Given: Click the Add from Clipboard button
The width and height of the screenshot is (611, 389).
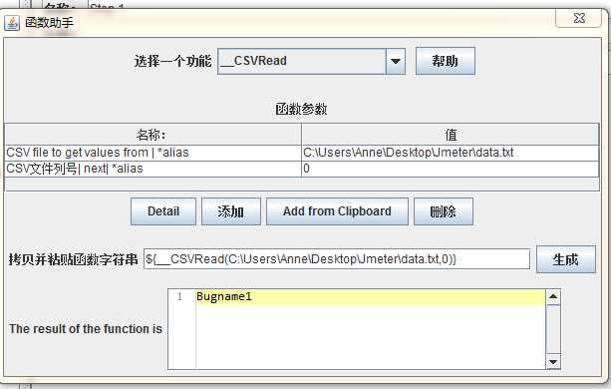Looking at the screenshot, I should (337, 211).
